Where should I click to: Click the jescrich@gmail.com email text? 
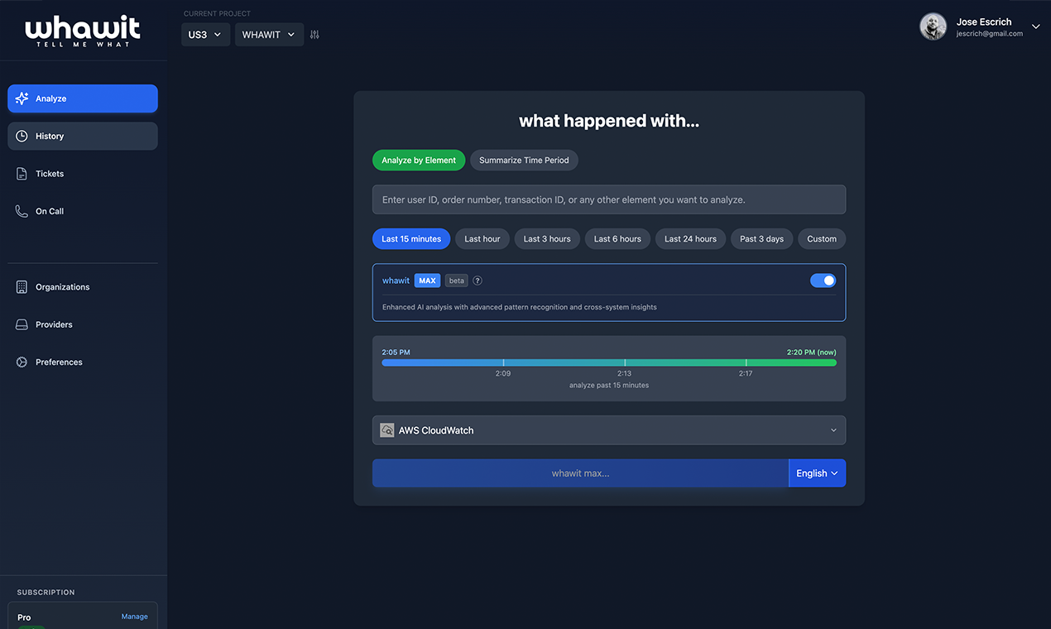click(990, 34)
